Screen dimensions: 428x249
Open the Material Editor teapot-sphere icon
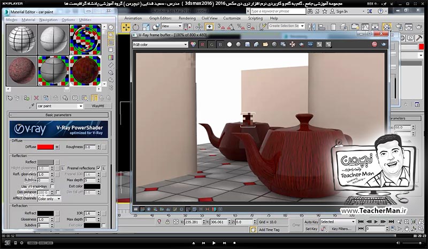pos(387,27)
